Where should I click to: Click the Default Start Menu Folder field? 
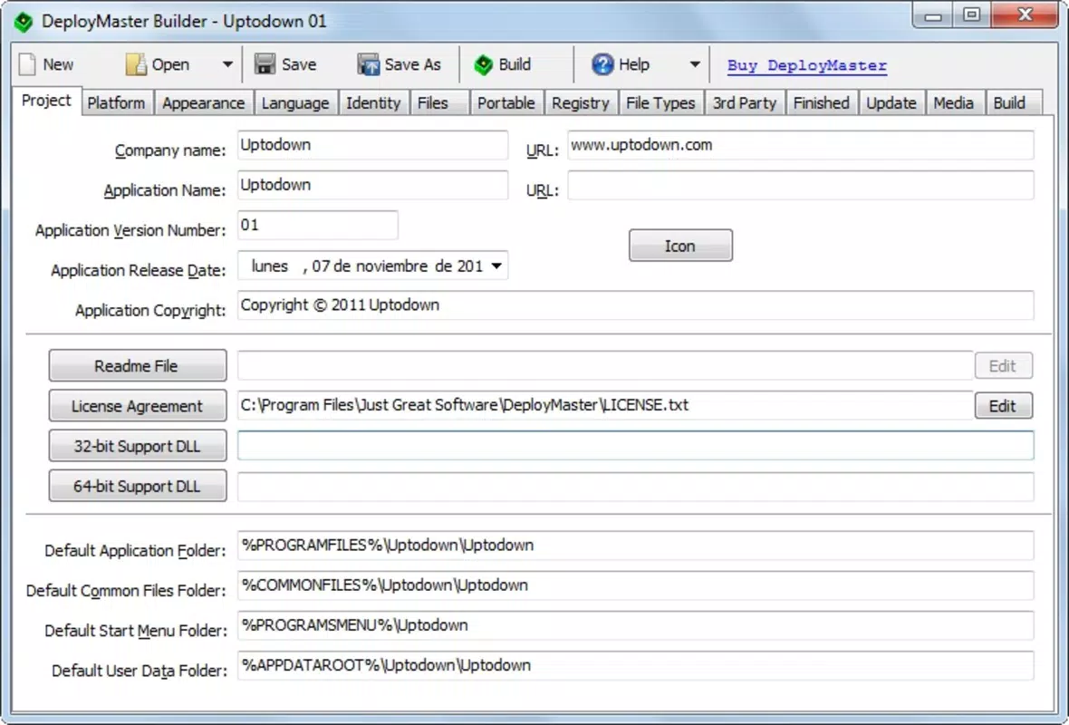(635, 626)
